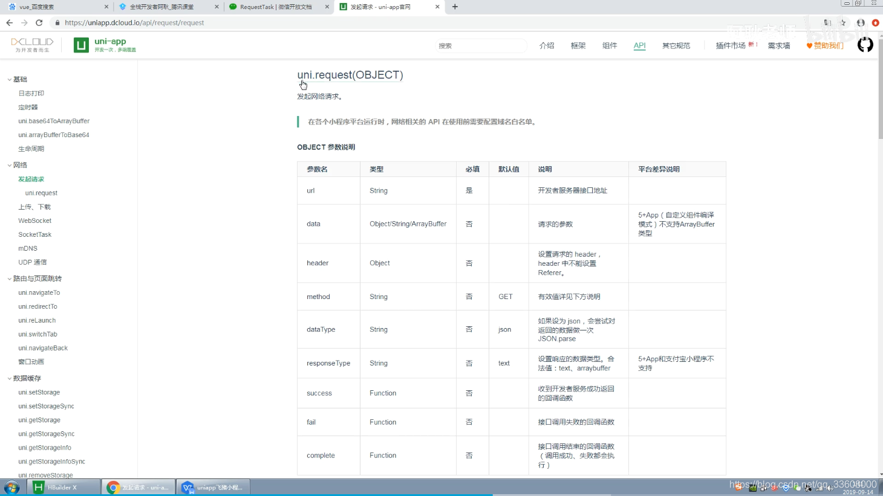Open a new browser tab
The width and height of the screenshot is (883, 496).
[455, 7]
